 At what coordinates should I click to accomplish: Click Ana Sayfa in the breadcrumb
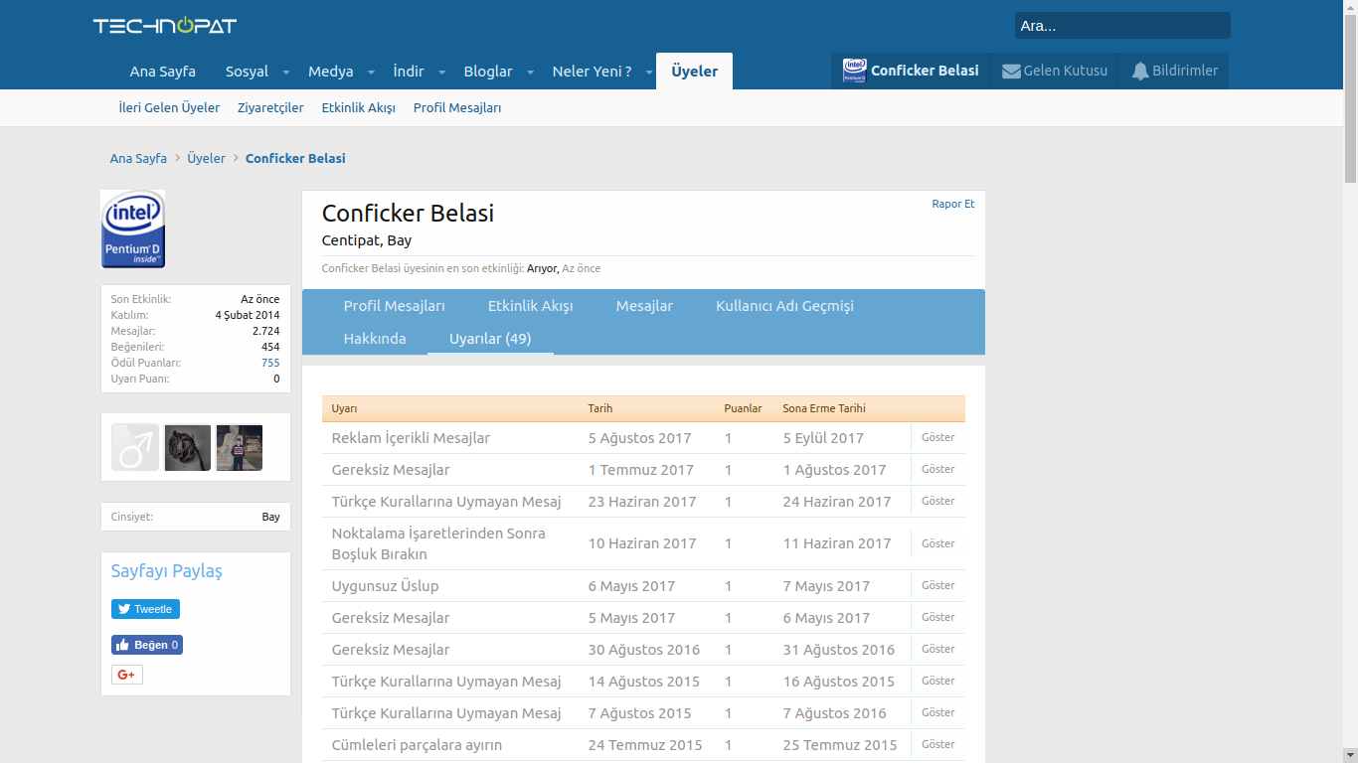pyautogui.click(x=138, y=159)
